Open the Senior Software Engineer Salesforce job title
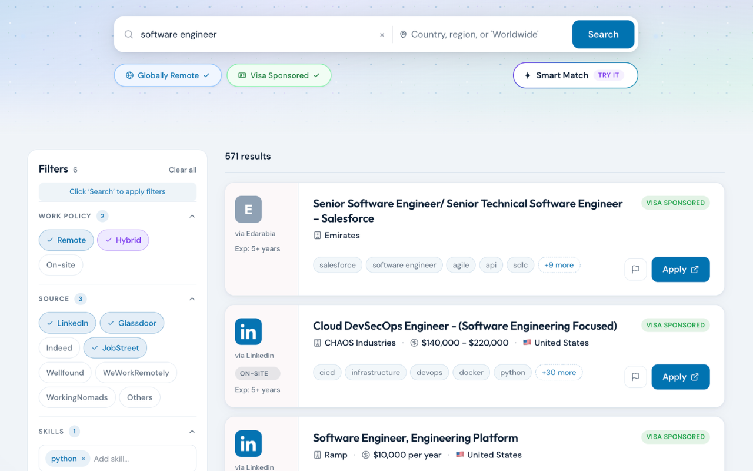 coord(468,211)
